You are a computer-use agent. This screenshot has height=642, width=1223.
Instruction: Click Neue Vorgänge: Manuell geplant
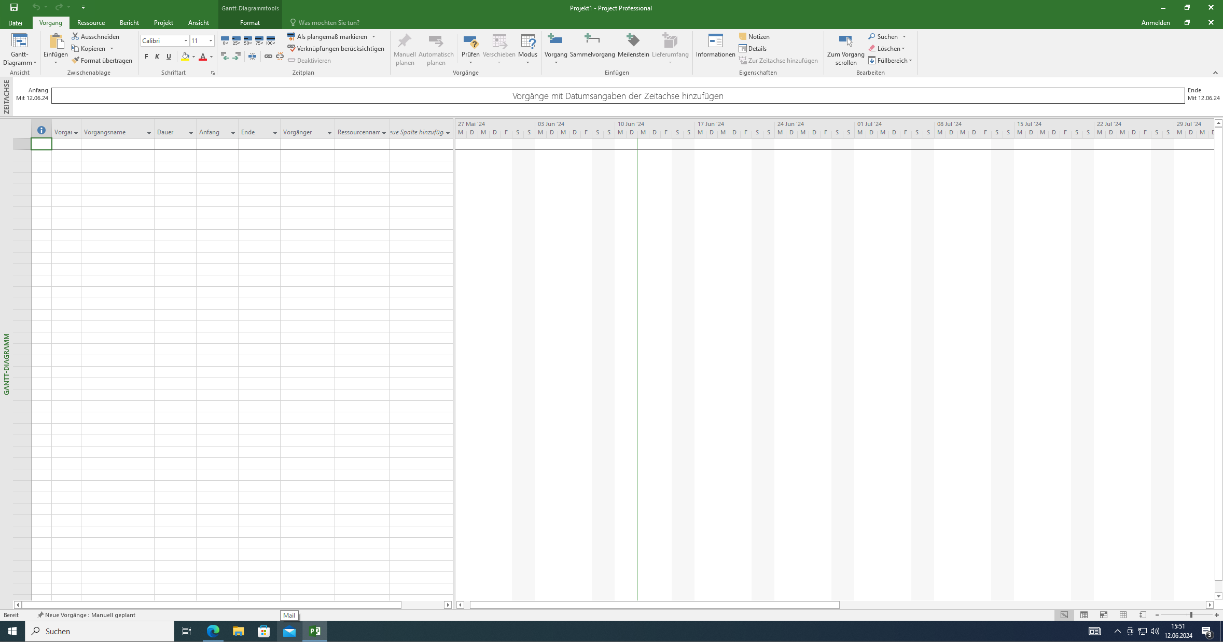click(86, 615)
